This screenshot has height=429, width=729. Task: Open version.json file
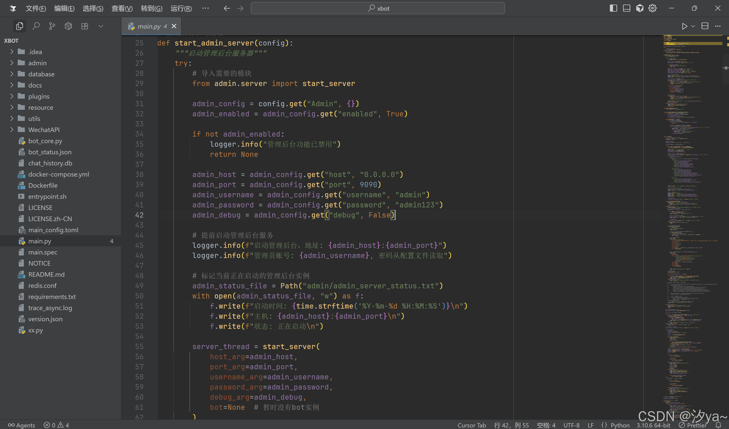point(61,319)
